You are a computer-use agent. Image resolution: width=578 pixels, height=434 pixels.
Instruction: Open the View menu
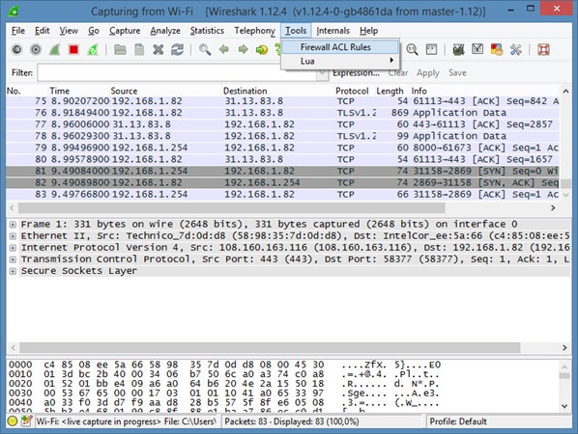69,31
